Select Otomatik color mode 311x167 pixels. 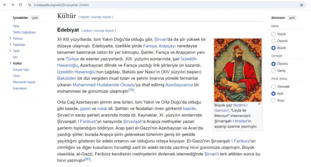tap(274, 87)
